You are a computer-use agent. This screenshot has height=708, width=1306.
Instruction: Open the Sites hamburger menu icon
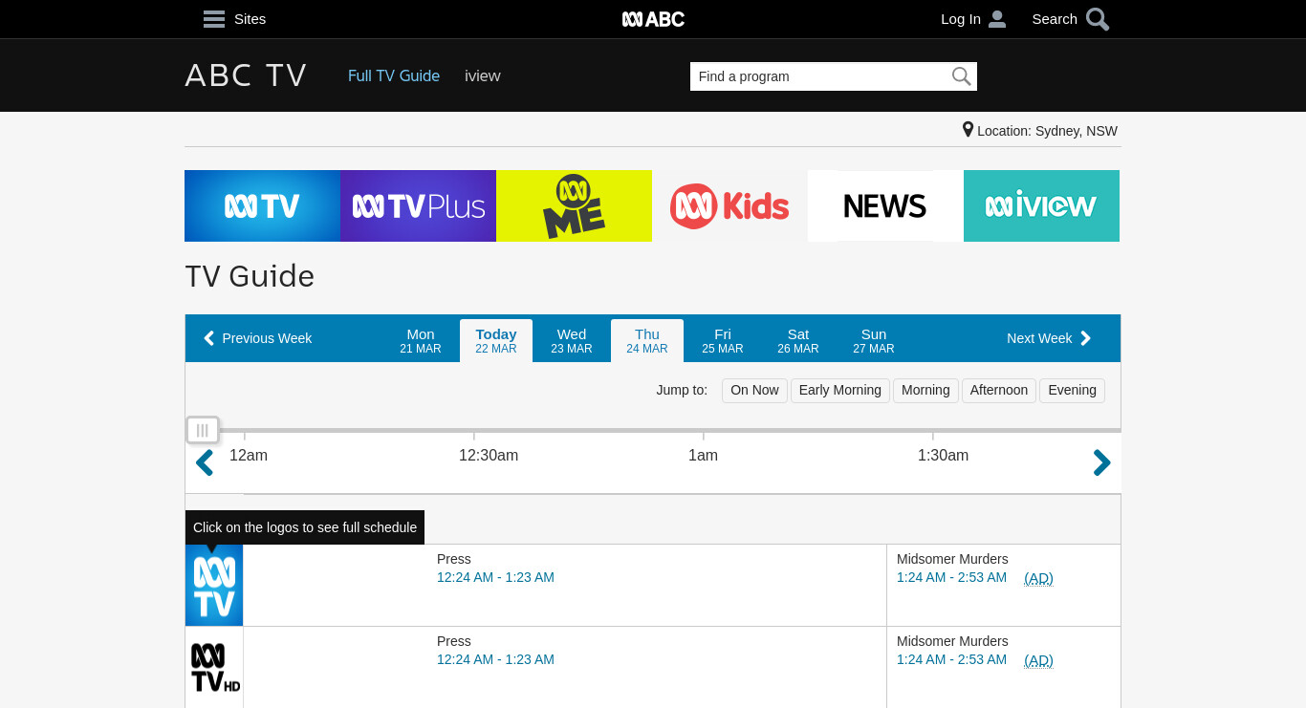214,19
